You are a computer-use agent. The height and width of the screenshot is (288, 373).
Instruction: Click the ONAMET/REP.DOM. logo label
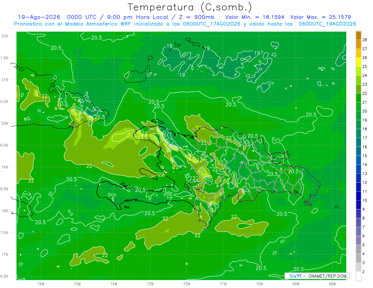click(317, 276)
